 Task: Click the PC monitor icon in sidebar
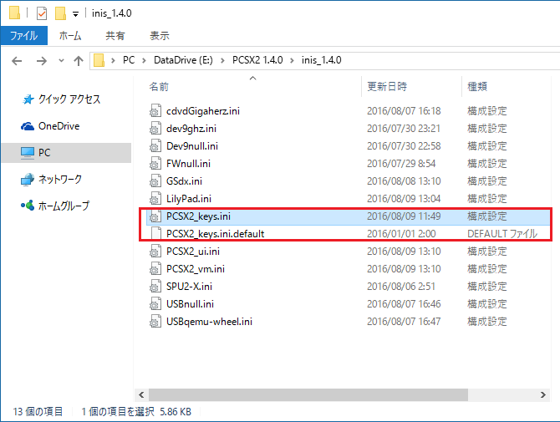coord(28,153)
